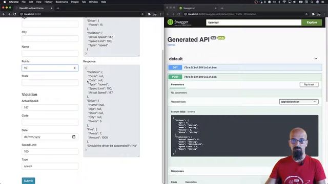The width and height of the screenshot is (328, 184).
Task: Click the State input field
Action: coord(50,83)
